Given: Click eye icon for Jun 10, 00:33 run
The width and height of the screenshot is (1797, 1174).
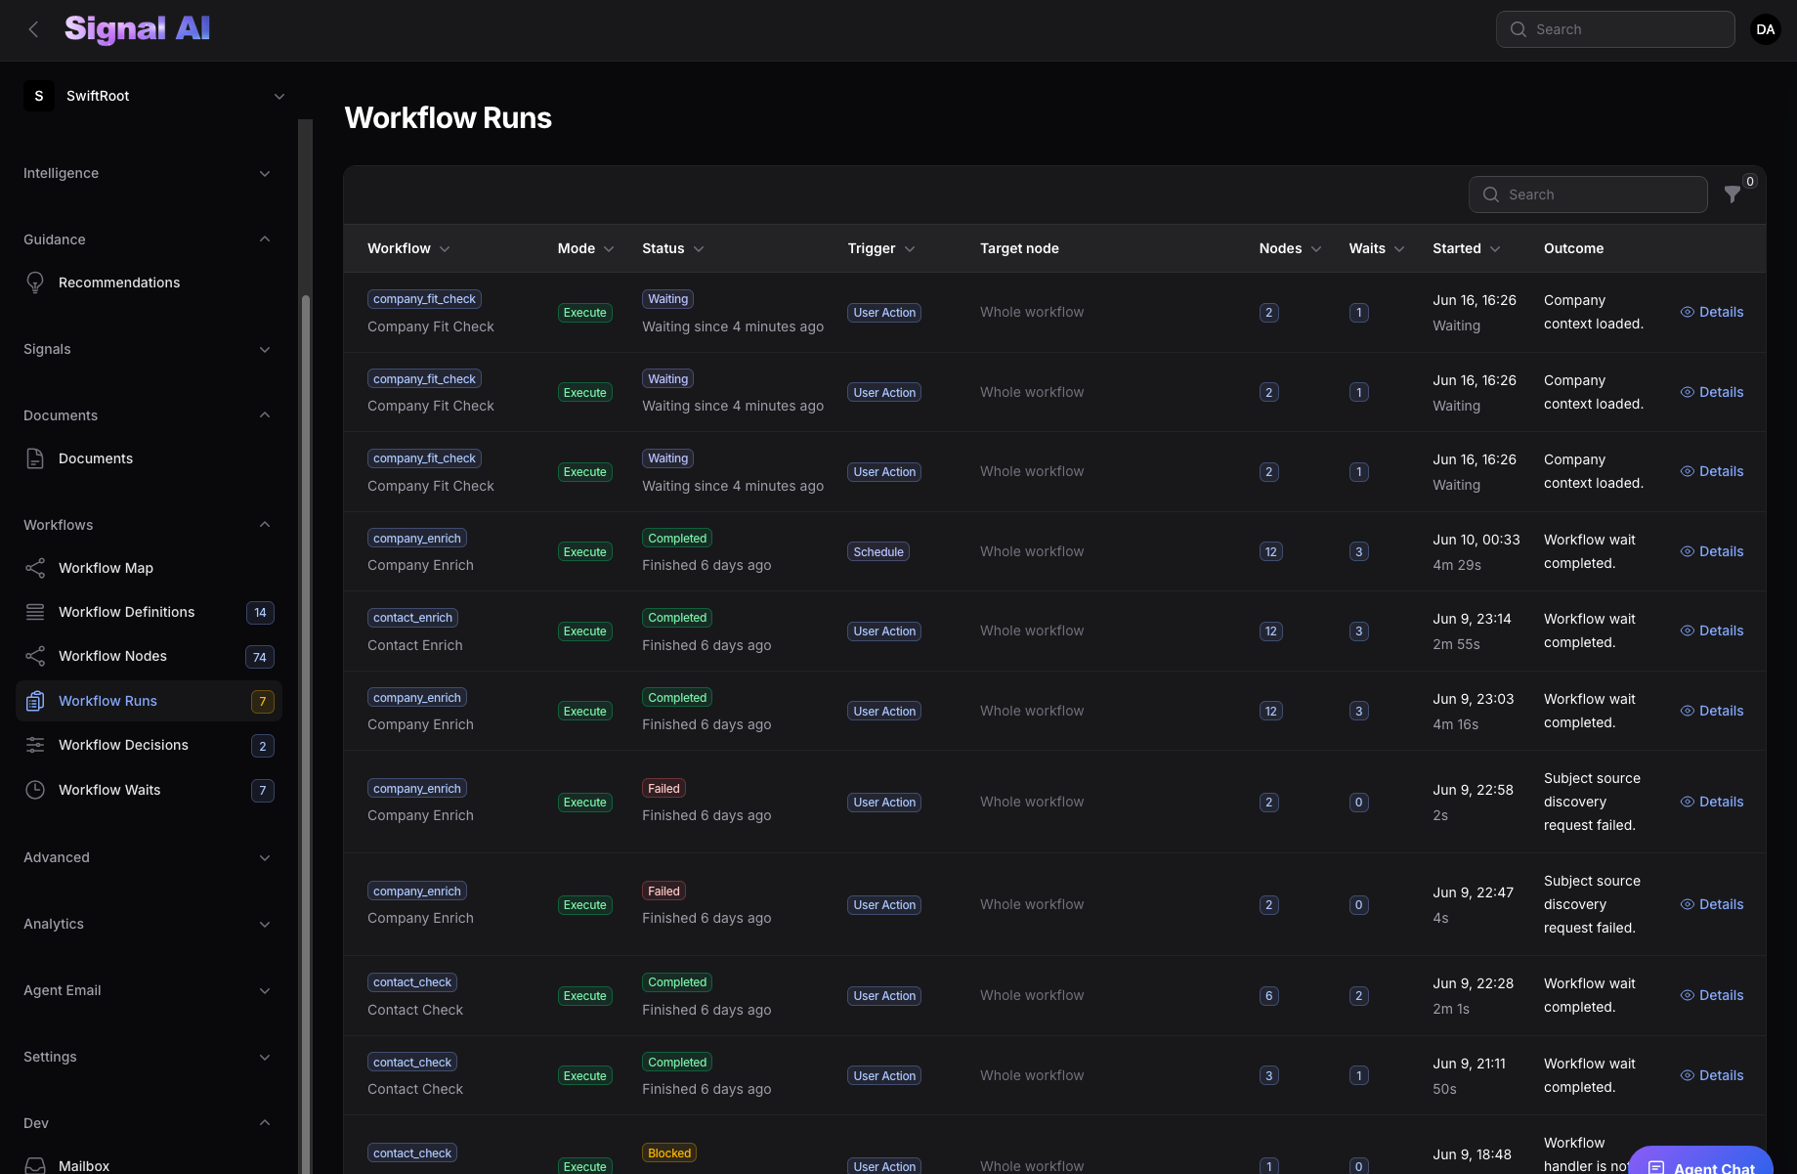Looking at the screenshot, I should point(1688,551).
